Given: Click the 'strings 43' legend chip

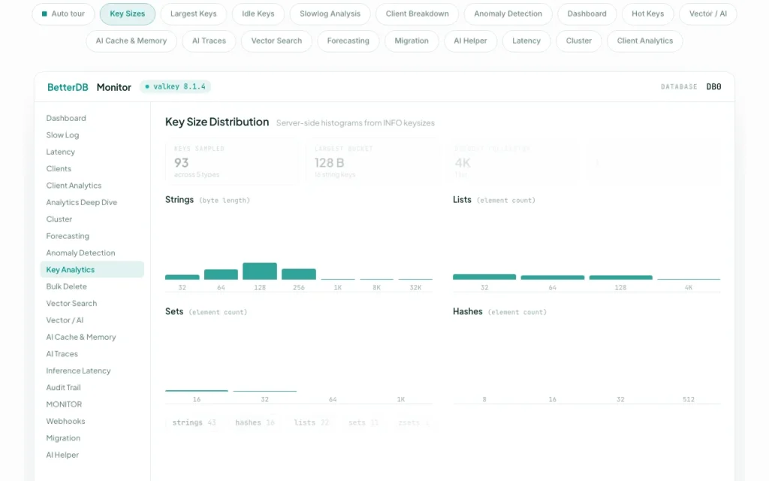Looking at the screenshot, I should [x=195, y=422].
